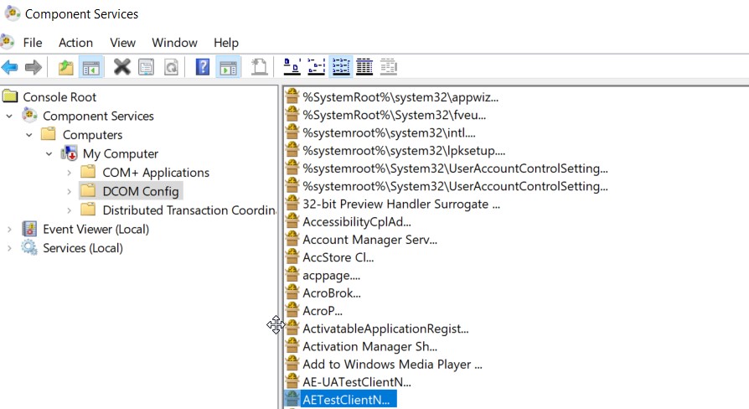This screenshot has height=409, width=749.
Task: Select the Detail view toolbar icon
Action: [x=364, y=67]
